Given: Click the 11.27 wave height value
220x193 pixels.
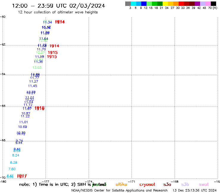Looking at the screenshot, I should [34, 81].
